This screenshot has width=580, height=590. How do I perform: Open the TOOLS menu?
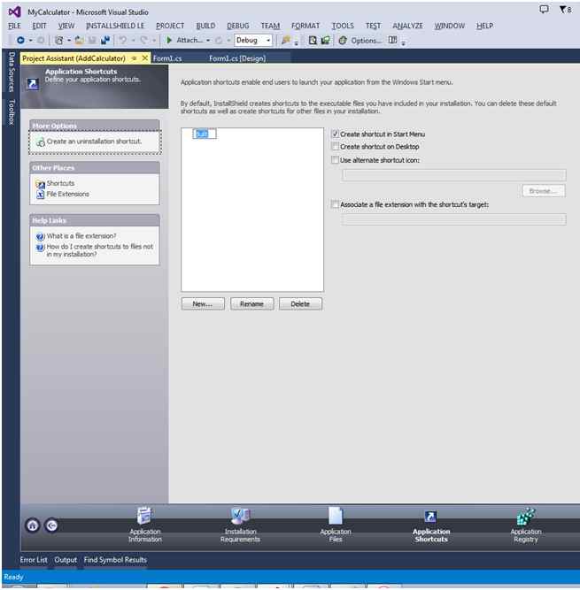pyautogui.click(x=343, y=26)
